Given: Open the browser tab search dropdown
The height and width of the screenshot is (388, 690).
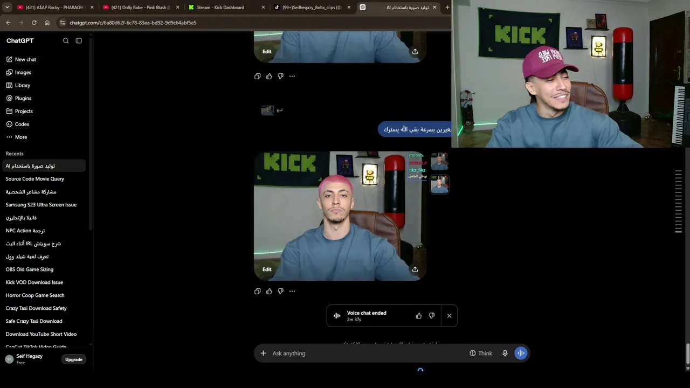Looking at the screenshot, I should point(7,8).
